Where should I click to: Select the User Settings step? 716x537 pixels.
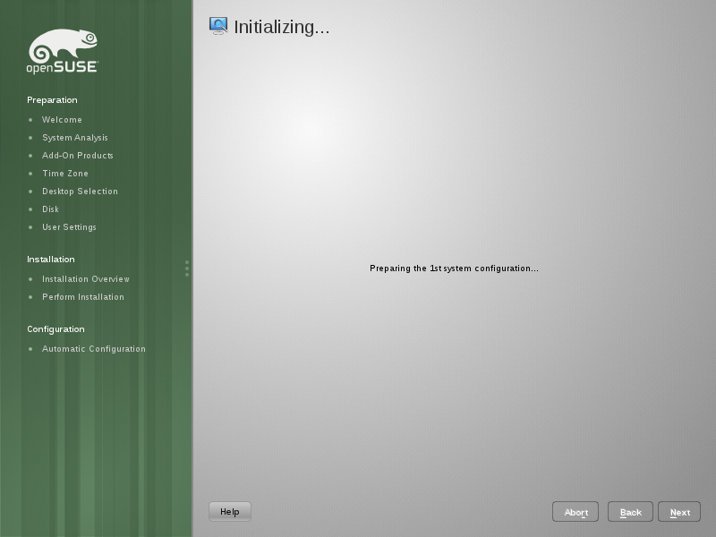tap(69, 227)
